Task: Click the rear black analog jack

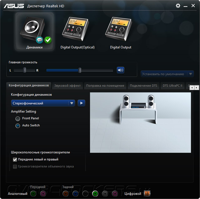Action: [x=85, y=194]
